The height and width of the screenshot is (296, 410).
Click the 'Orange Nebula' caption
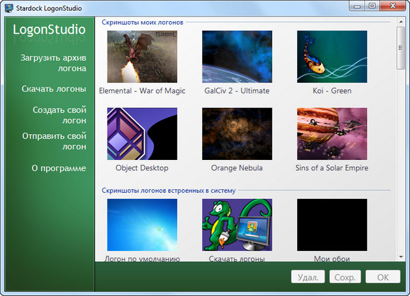point(237,168)
